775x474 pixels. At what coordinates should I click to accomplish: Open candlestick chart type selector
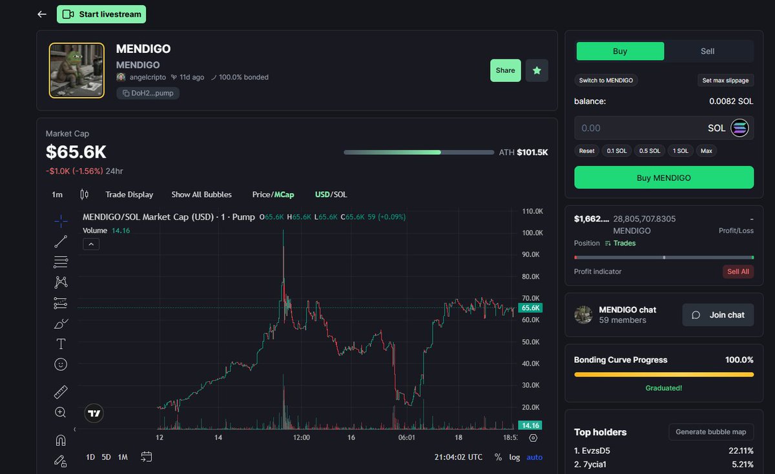(x=84, y=194)
